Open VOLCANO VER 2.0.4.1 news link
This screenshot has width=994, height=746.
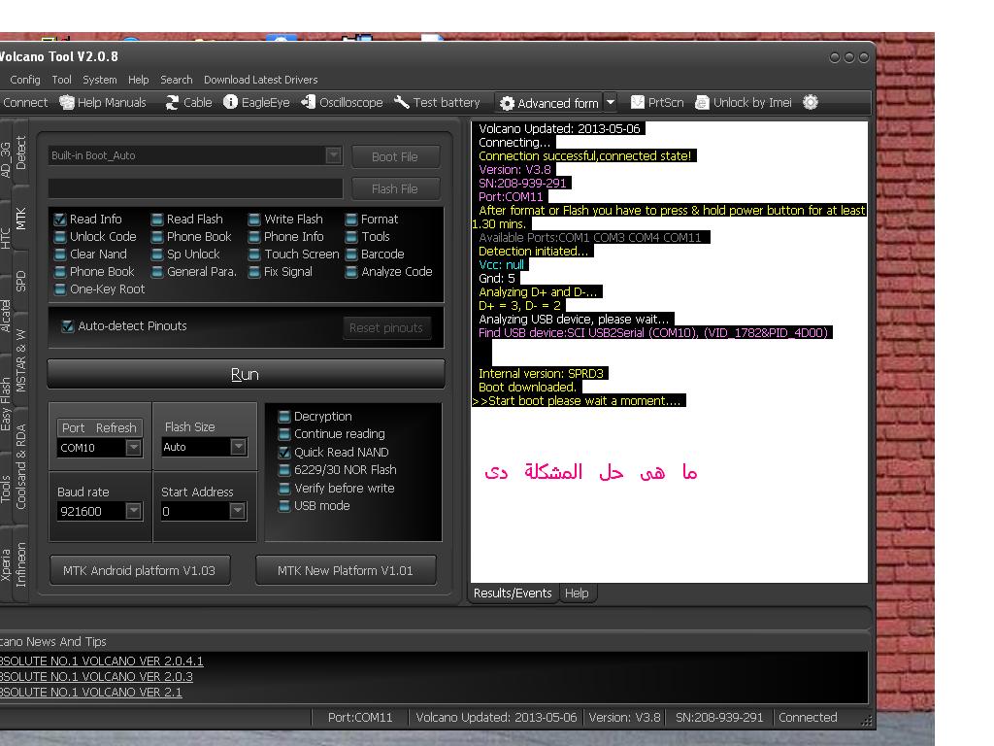pyautogui.click(x=101, y=661)
